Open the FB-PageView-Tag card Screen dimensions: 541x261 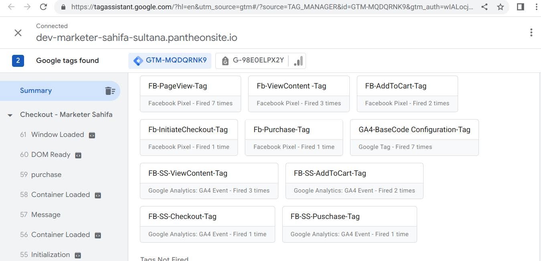pyautogui.click(x=190, y=94)
